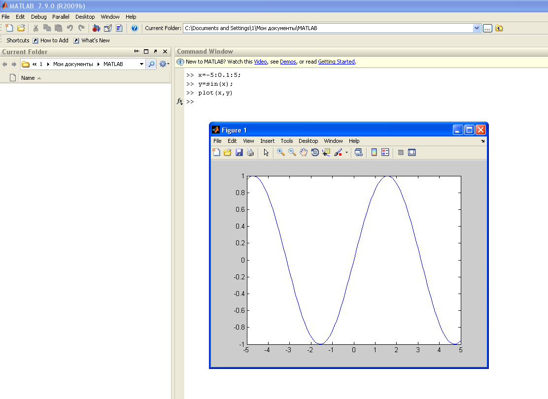Sort files by the Name column header
Viewport: 548px width, 399px height.
pos(28,78)
